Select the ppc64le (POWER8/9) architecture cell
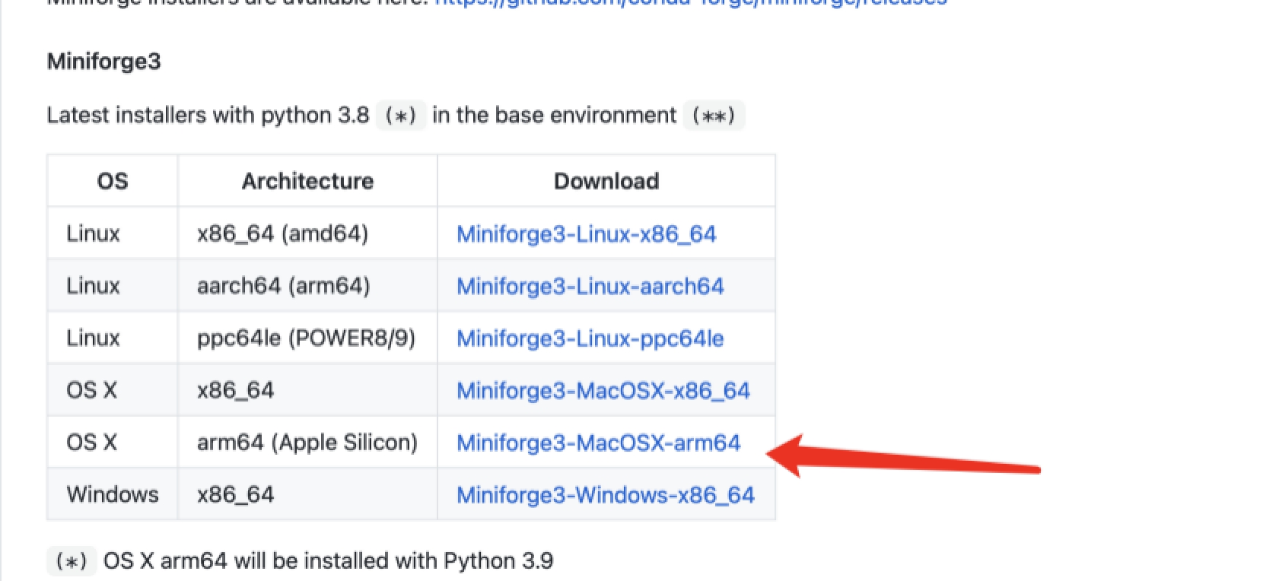Image resolution: width=1263 pixels, height=584 pixels. [x=306, y=338]
